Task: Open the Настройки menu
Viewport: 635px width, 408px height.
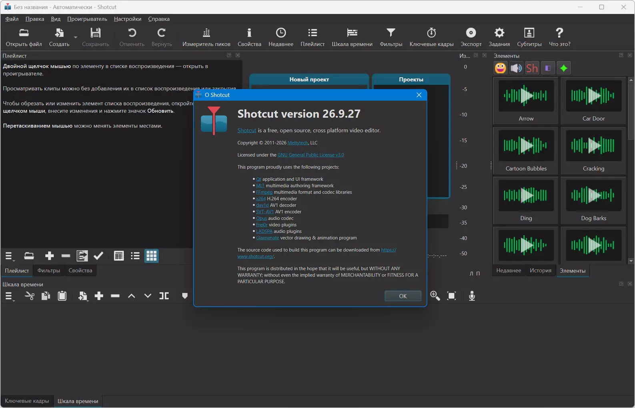Action: click(127, 19)
